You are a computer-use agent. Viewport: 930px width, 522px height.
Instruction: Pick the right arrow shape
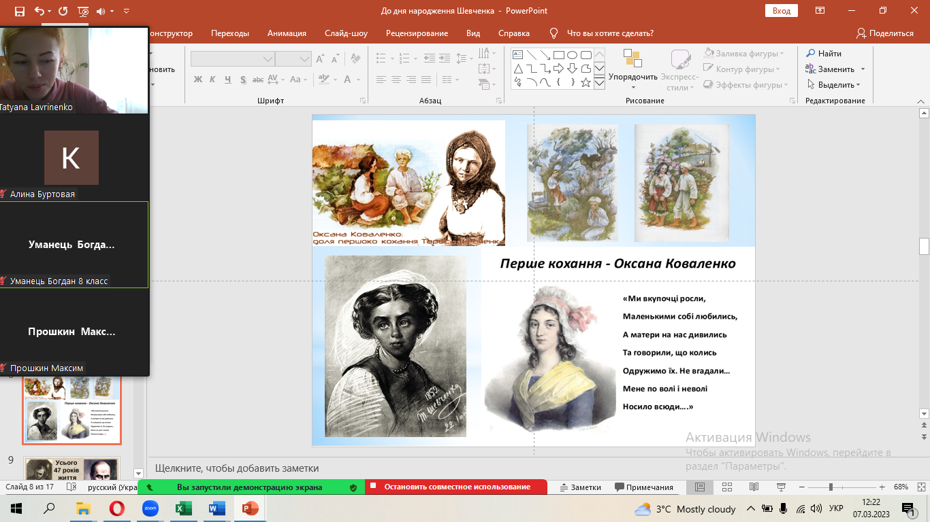[558, 69]
